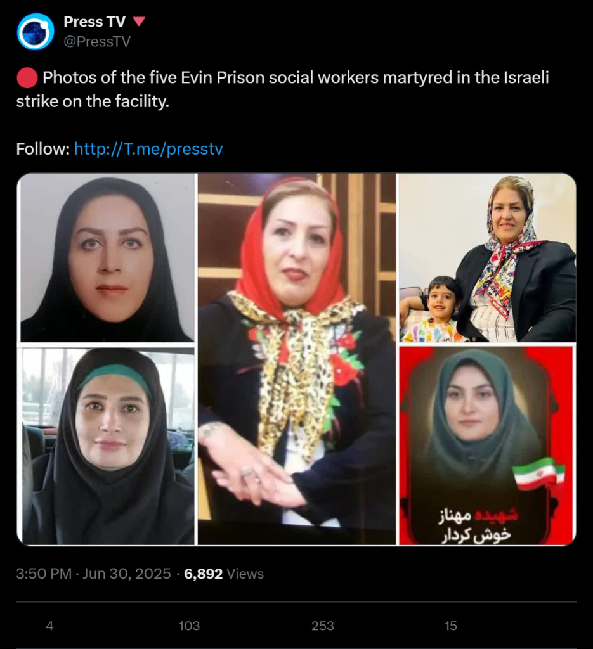
Task: Open photo of woman with child
Action: click(488, 258)
